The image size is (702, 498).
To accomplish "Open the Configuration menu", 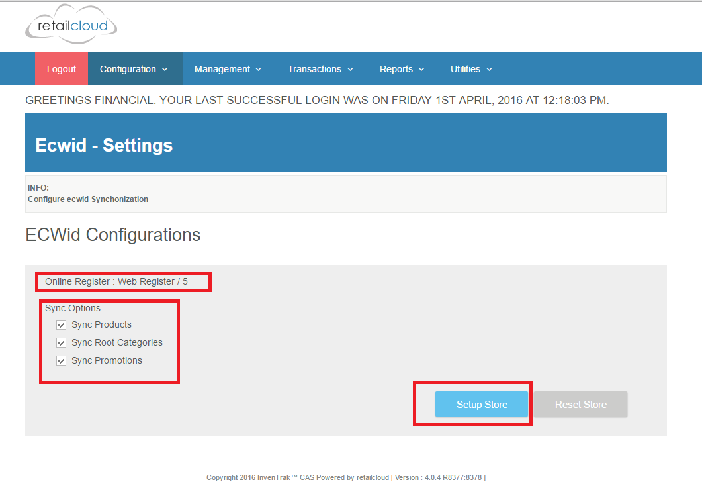I will pos(135,69).
